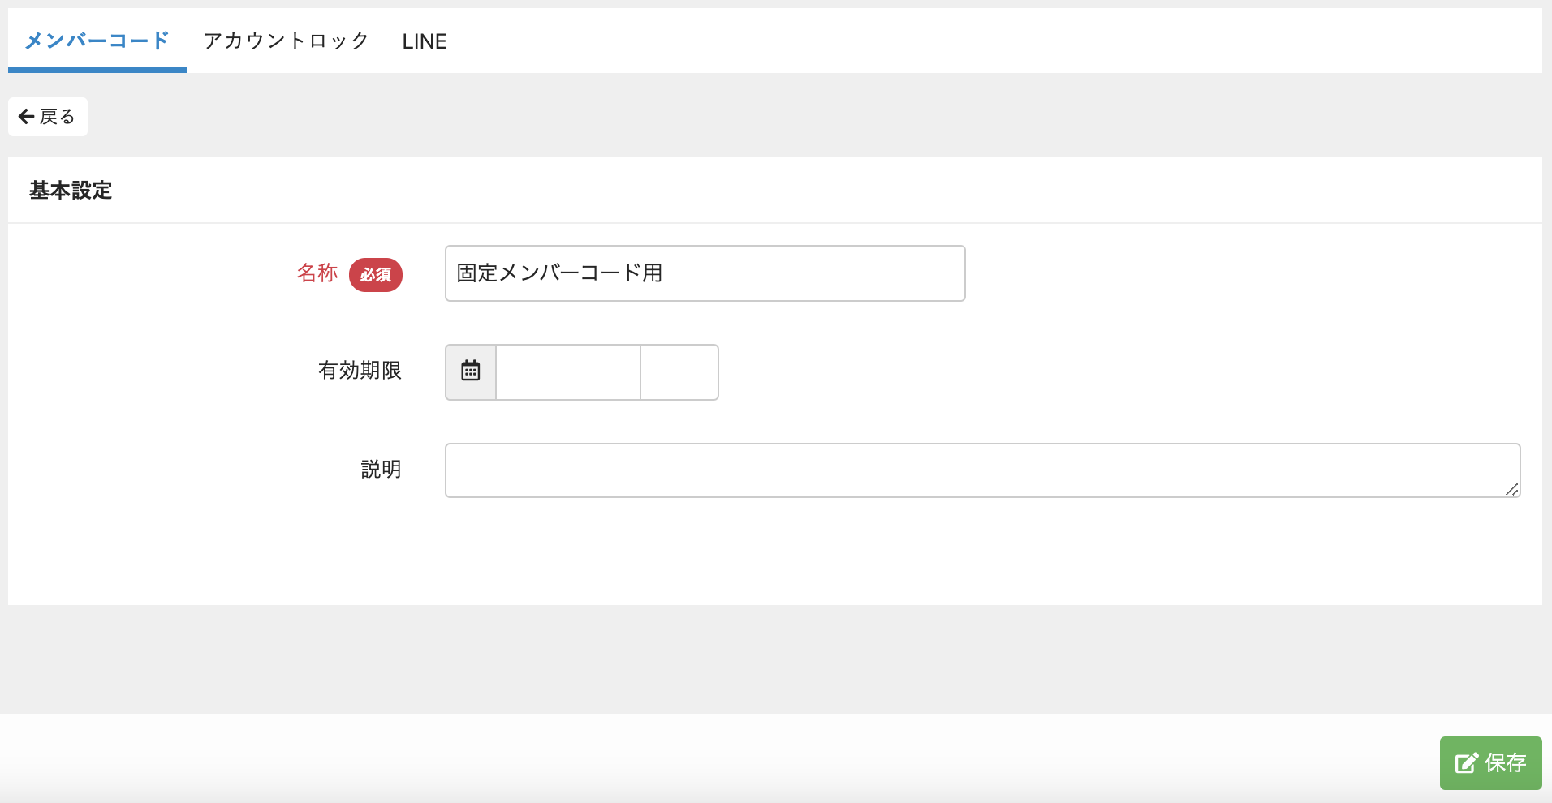This screenshot has height=803, width=1552.
Task: Focus the 名称 text field
Action: pyautogui.click(x=705, y=273)
